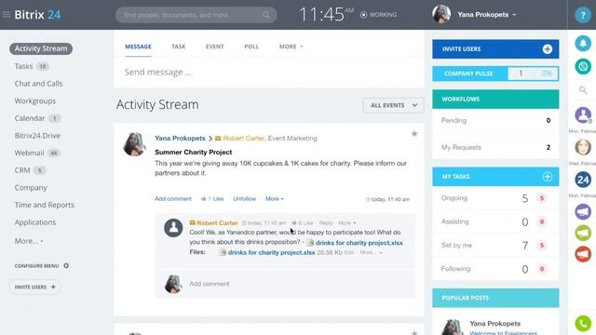Screen dimensions: 596x335
Task: Open Calendar in left menu
Action: point(30,118)
